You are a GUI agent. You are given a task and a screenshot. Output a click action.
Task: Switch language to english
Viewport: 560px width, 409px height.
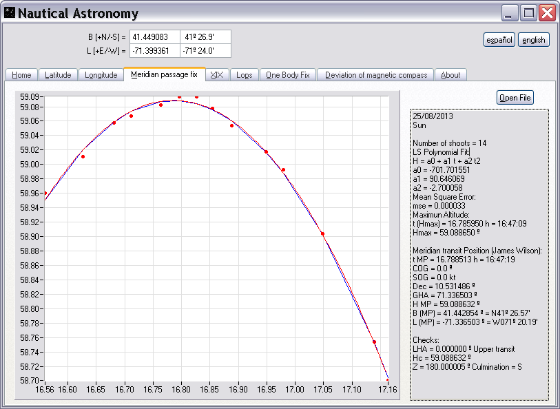534,40
